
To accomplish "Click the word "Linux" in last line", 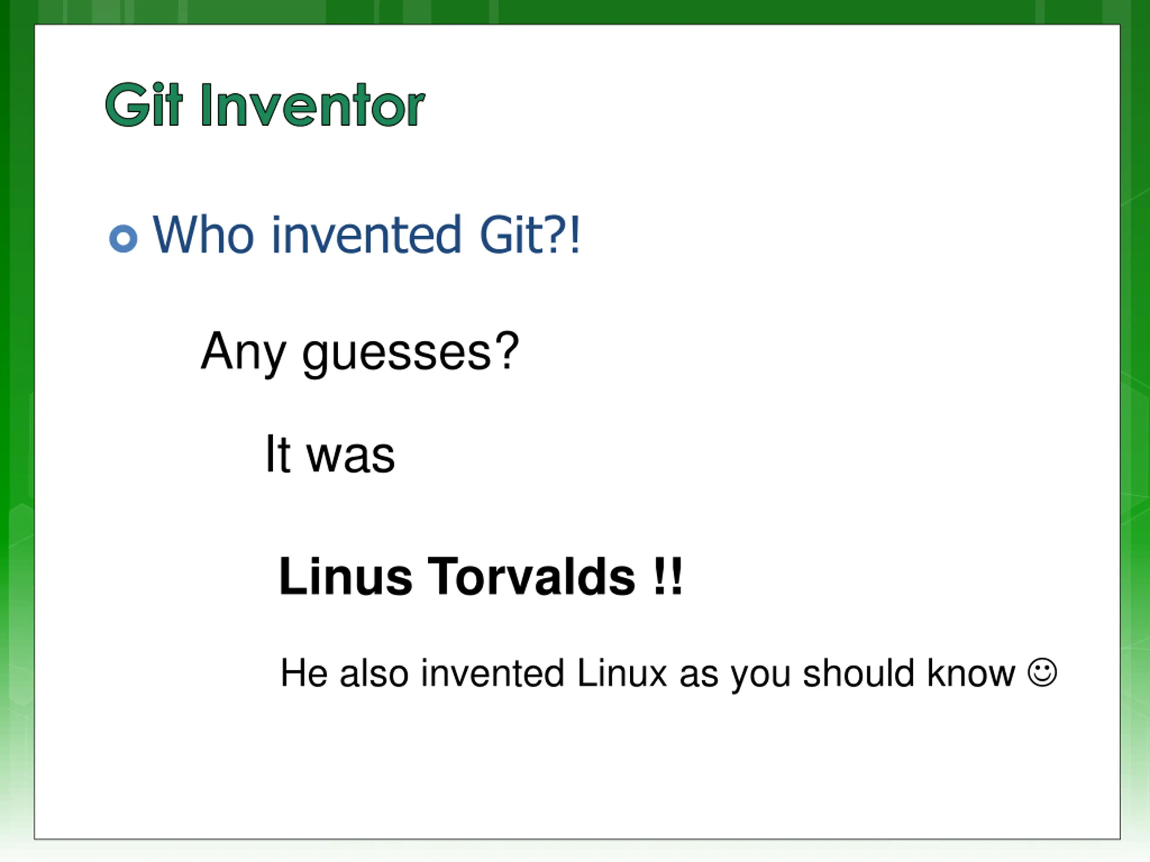I will 622,673.
